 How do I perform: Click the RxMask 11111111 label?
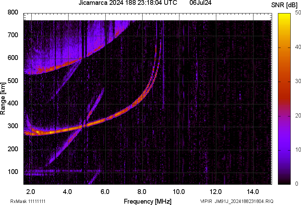(28, 201)
